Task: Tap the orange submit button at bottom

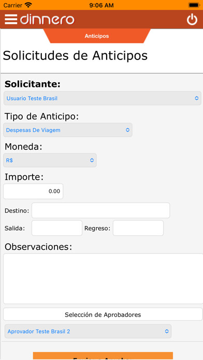Action: tap(103, 356)
